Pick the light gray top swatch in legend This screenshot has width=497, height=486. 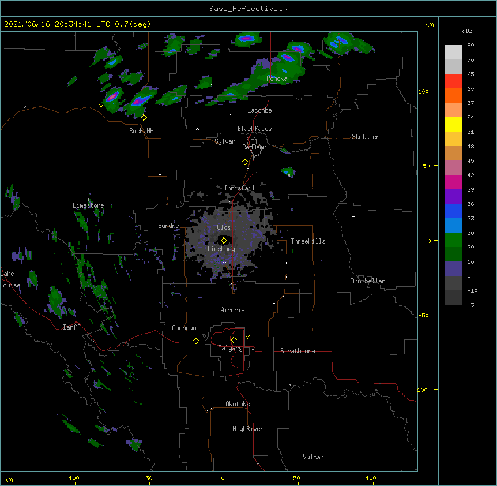[x=453, y=53]
